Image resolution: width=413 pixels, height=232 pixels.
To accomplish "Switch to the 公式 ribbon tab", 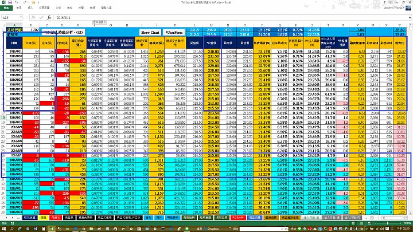I will pyautogui.click(x=58, y=8).
